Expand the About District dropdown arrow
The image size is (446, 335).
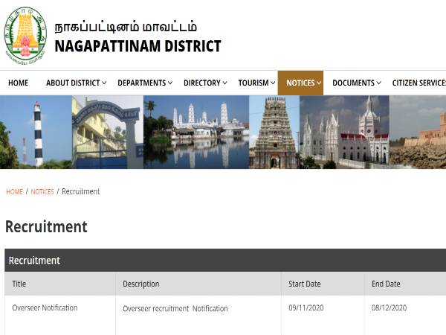click(x=104, y=83)
